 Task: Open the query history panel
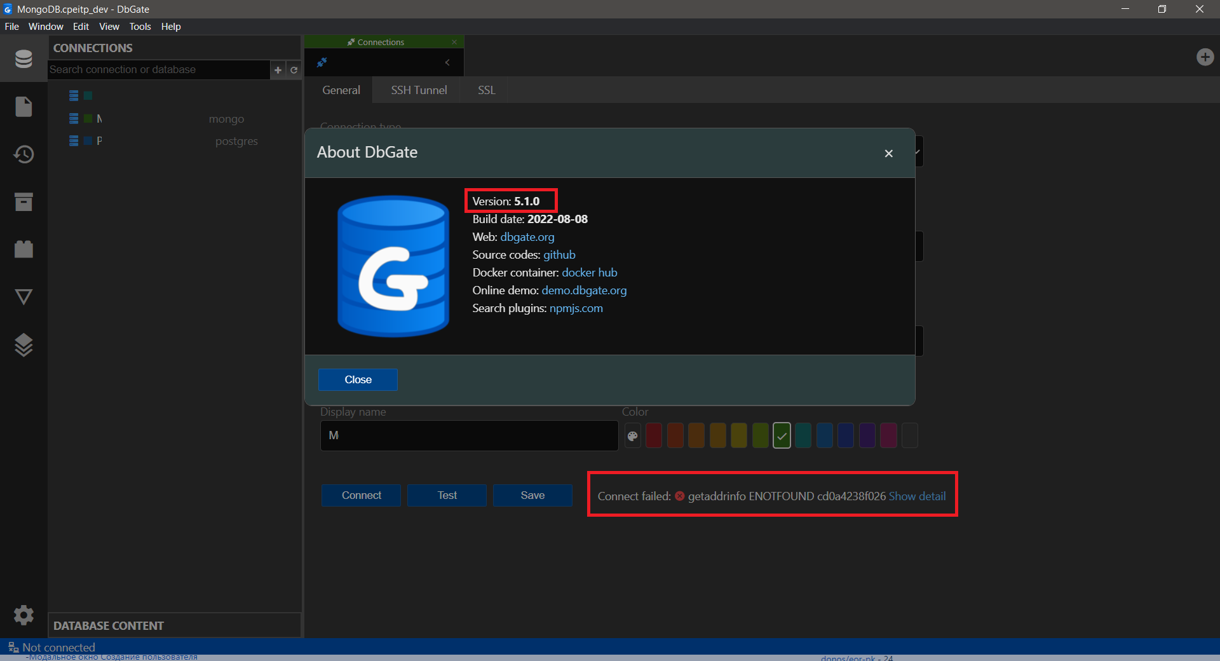point(24,154)
